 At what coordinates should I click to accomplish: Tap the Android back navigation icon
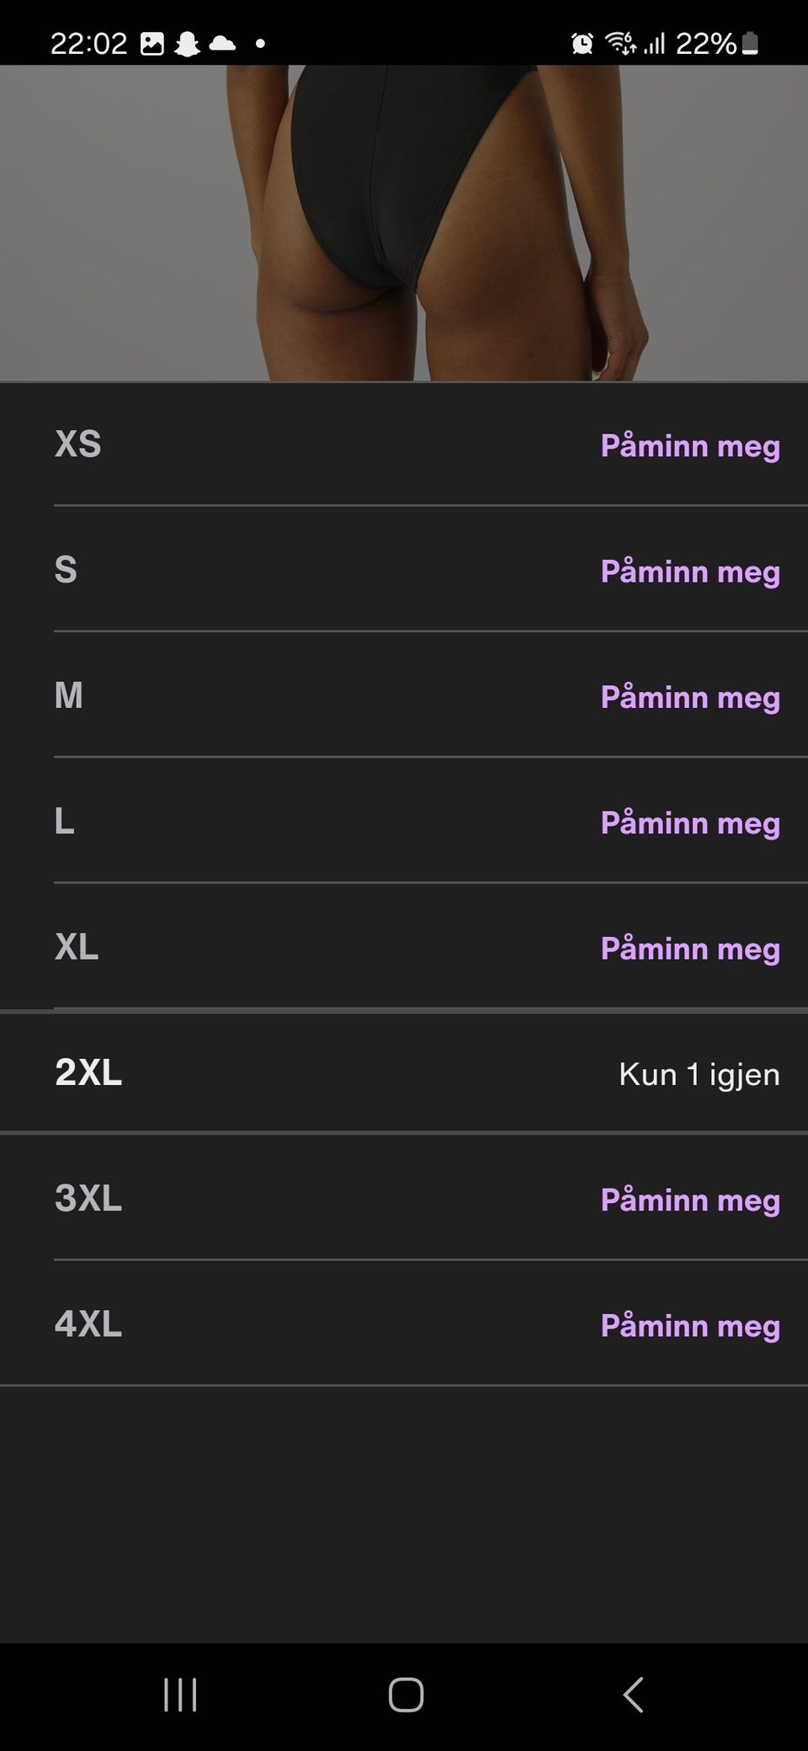(633, 1695)
